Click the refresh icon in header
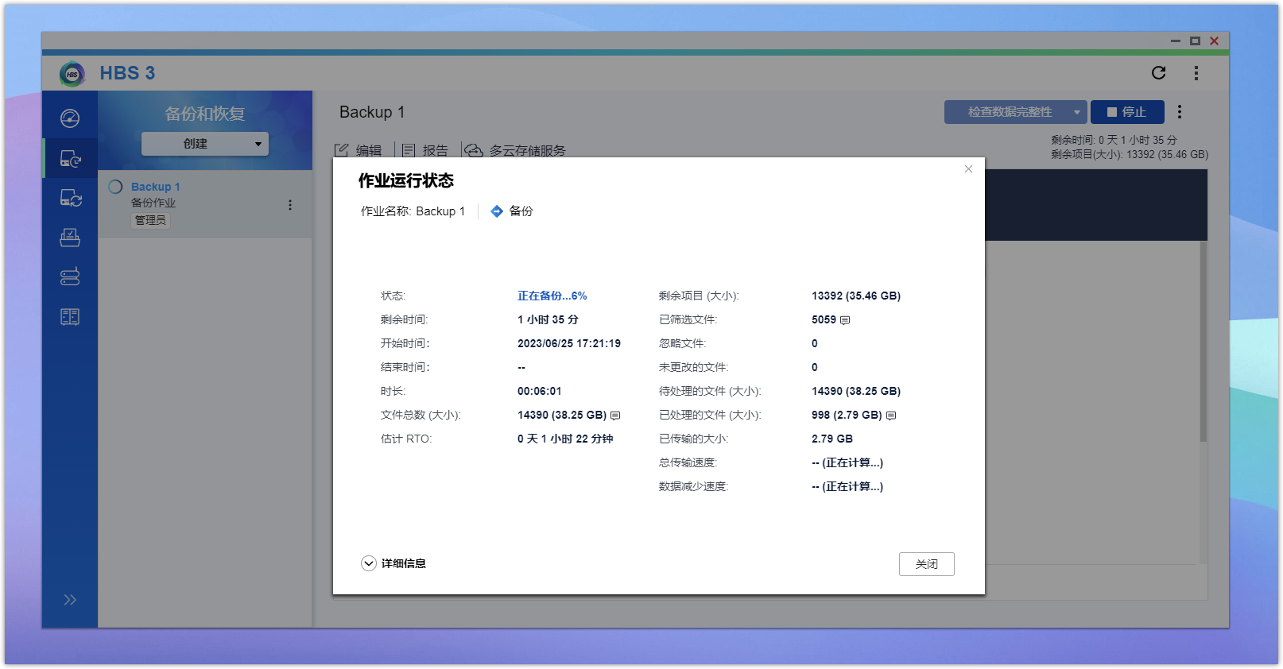The image size is (1283, 669). click(x=1158, y=73)
